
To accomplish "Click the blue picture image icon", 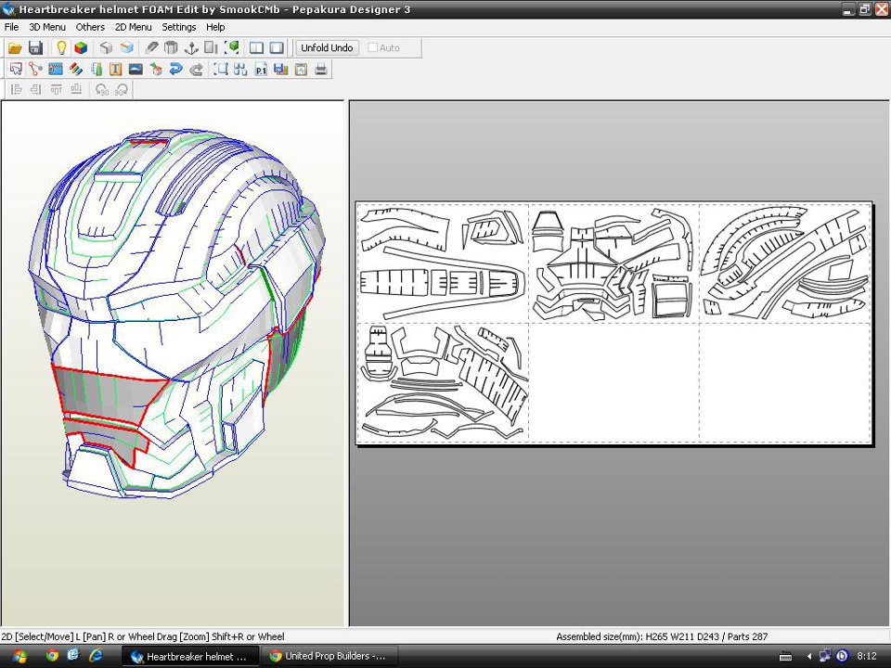I will [x=136, y=70].
